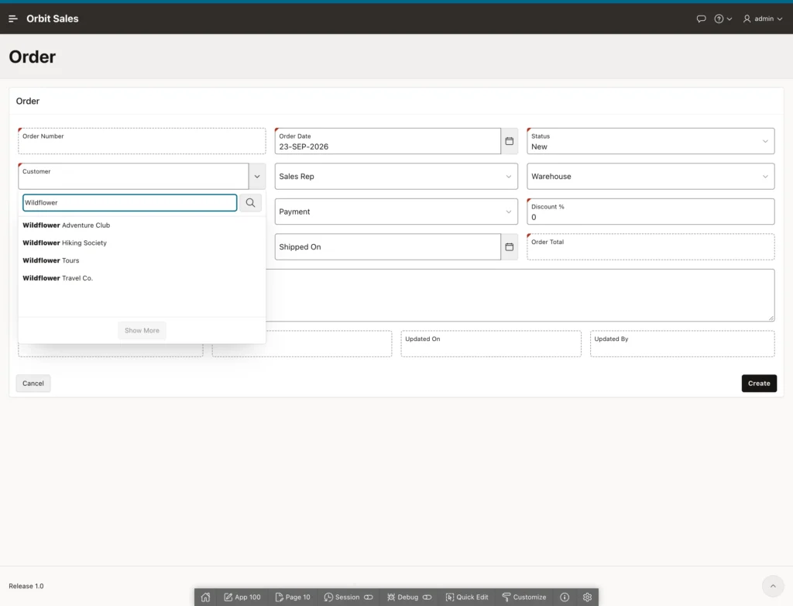Open Session menu in developer toolbar
The image size is (793, 606).
pyautogui.click(x=348, y=597)
